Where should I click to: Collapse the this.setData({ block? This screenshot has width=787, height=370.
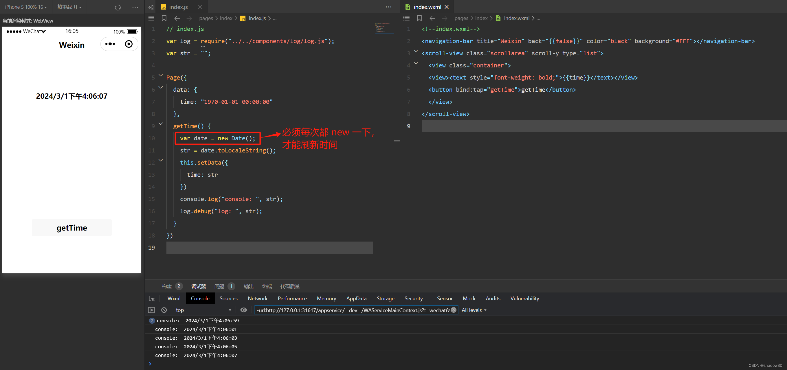(161, 160)
